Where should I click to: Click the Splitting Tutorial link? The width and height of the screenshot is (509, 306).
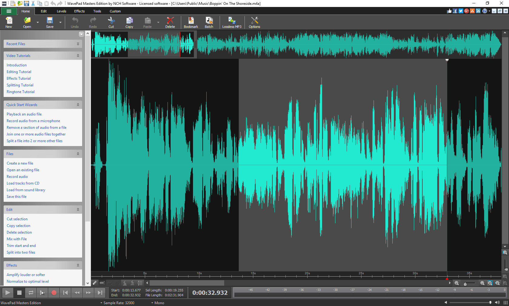pos(20,85)
